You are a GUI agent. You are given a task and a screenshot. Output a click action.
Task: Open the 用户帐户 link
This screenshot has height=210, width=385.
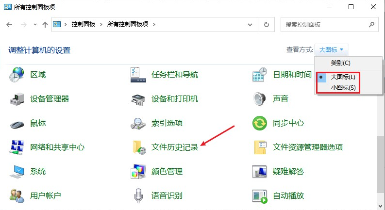coord(46,196)
